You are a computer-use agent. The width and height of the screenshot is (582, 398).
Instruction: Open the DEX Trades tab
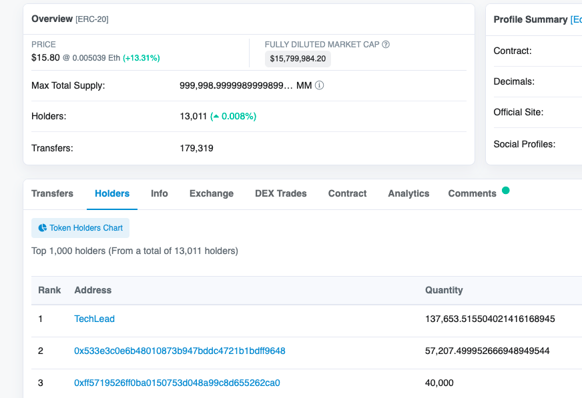tap(281, 193)
